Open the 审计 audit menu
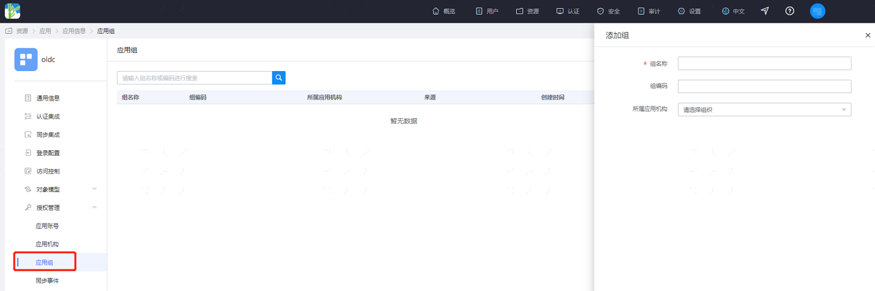875x291 pixels. pyautogui.click(x=649, y=11)
